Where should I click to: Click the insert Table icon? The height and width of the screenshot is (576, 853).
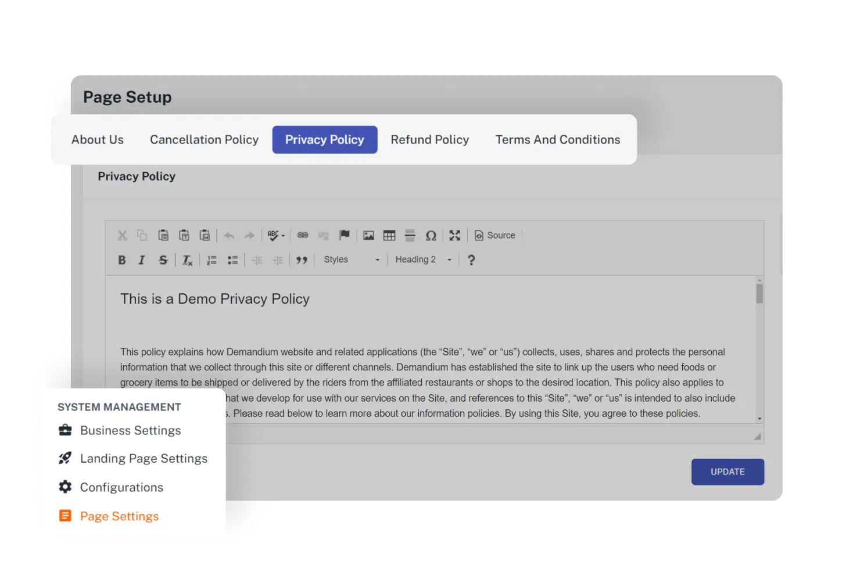389,235
